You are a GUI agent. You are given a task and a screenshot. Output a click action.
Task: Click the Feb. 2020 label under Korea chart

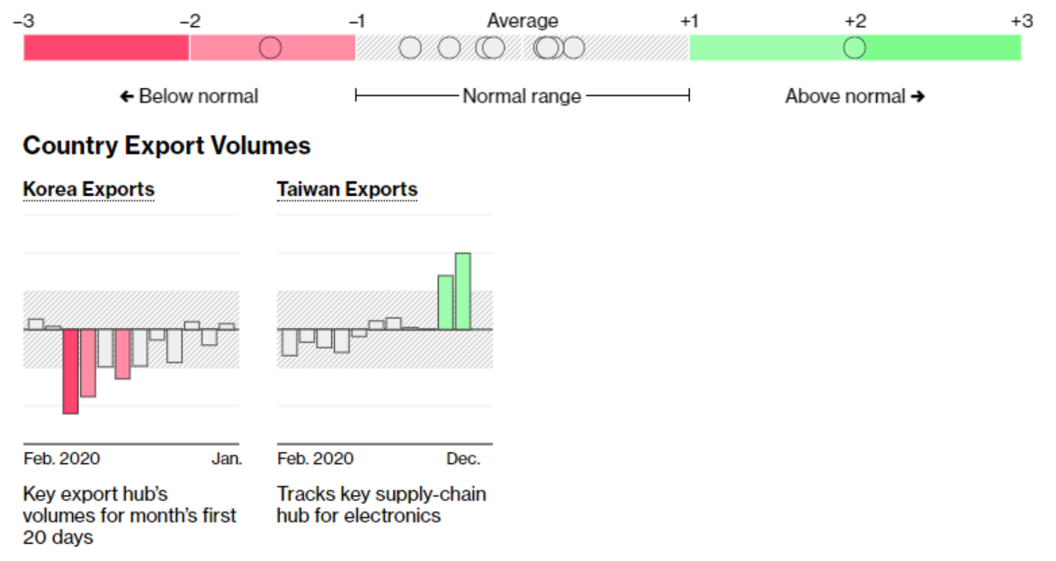(x=62, y=459)
